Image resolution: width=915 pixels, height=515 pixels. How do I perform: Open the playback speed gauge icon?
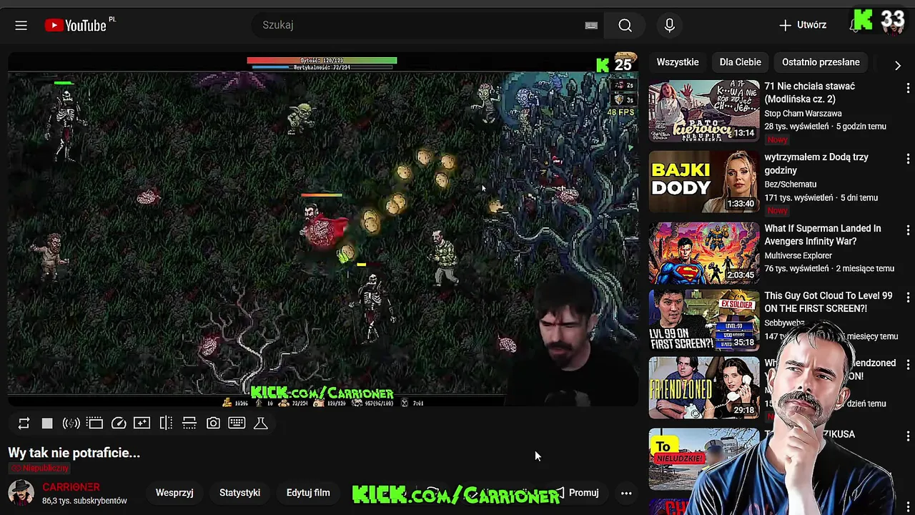point(119,423)
